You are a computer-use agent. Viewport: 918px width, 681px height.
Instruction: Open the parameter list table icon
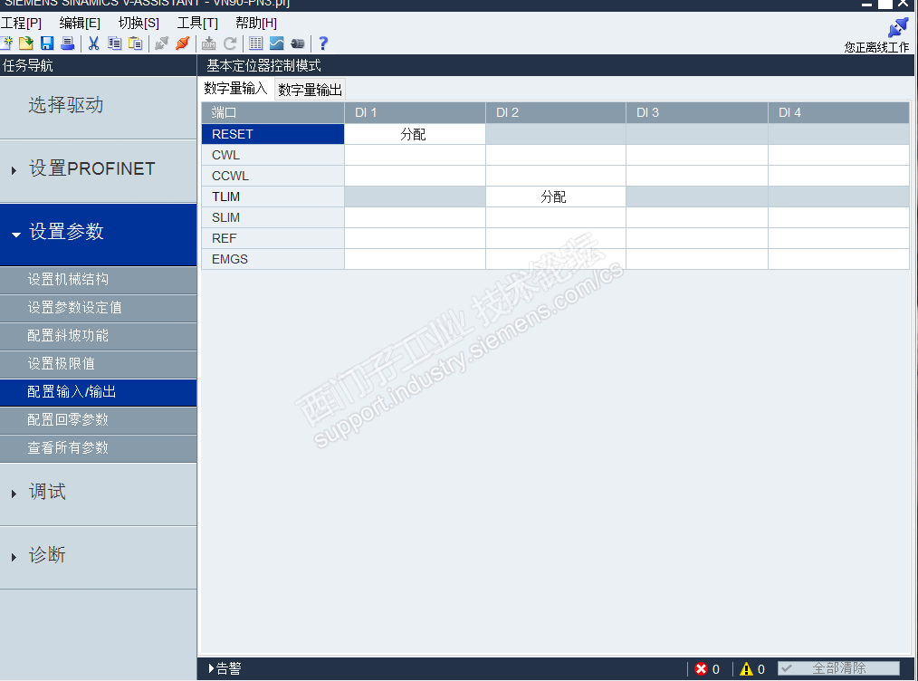256,43
